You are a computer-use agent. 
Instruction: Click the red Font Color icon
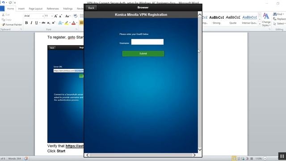point(73,23)
